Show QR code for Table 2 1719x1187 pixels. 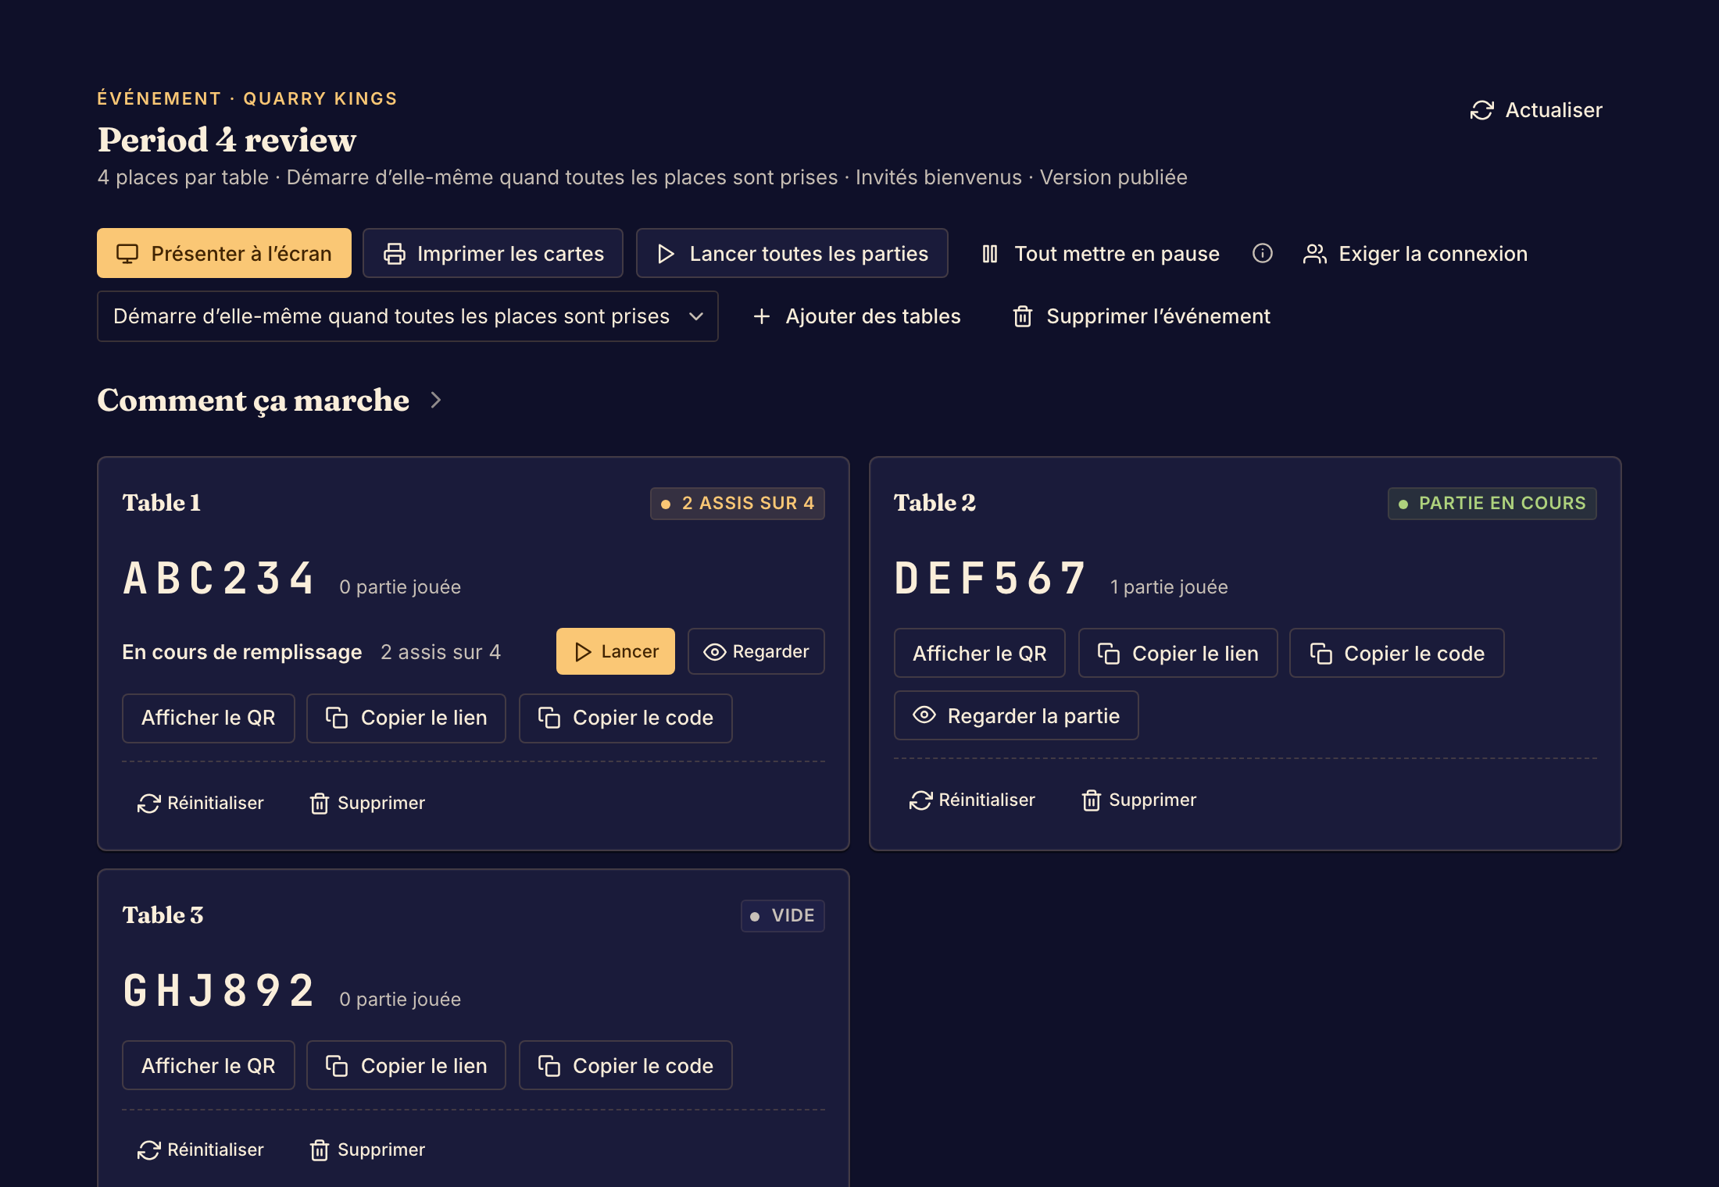coord(980,653)
